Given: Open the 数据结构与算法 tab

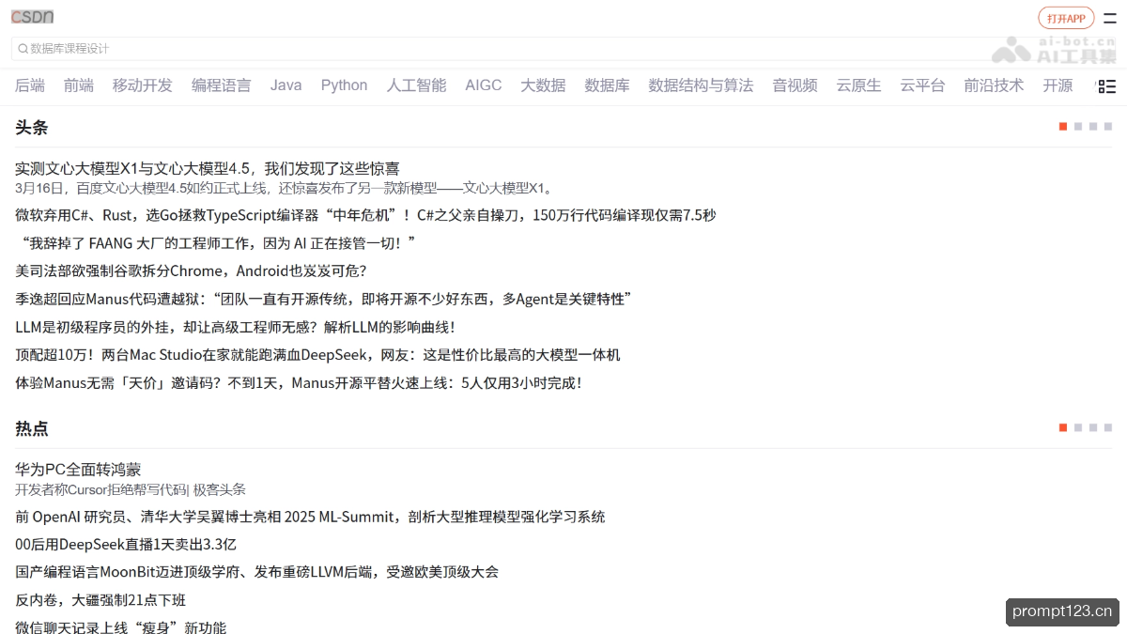Looking at the screenshot, I should pos(701,85).
